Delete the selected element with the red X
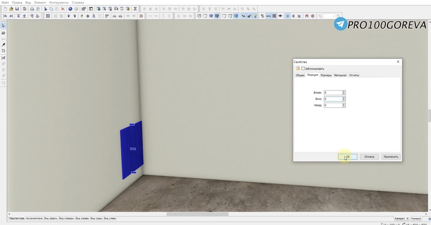This screenshot has height=225, width=431. (x=63, y=9)
